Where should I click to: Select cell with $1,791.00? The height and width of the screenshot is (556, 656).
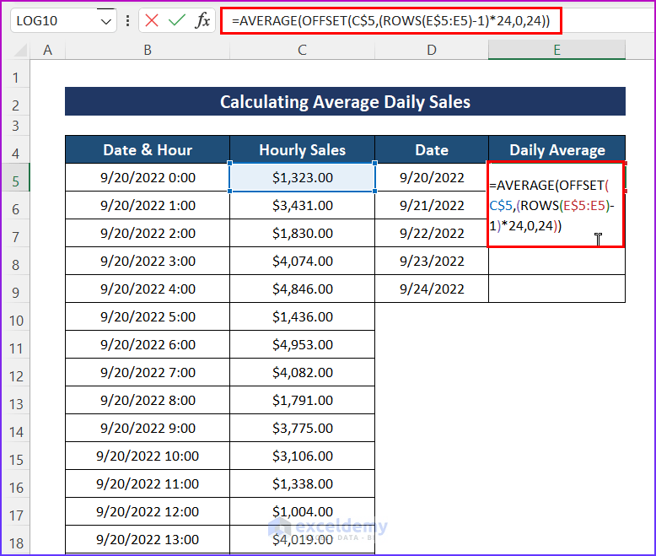(302, 400)
